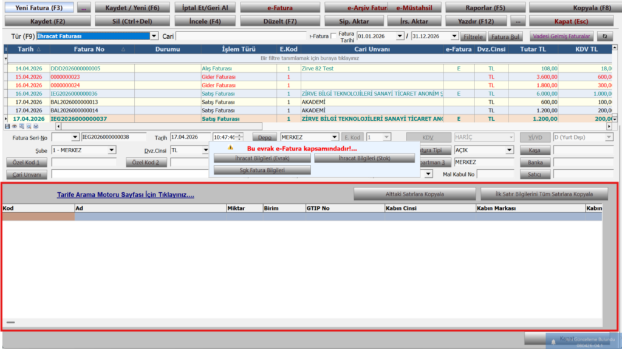The width and height of the screenshot is (622, 349).
Task: Click the Düzelt (F7) button
Action: point(280,21)
